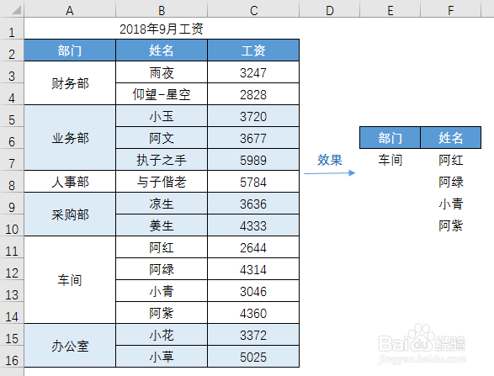The width and height of the screenshot is (494, 376).
Task: Click the Select All corner triangle
Action: (16, 10)
